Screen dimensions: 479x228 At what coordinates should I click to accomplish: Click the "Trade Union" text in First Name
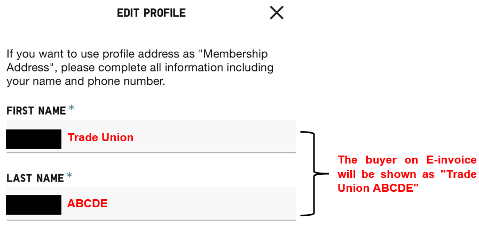100,138
